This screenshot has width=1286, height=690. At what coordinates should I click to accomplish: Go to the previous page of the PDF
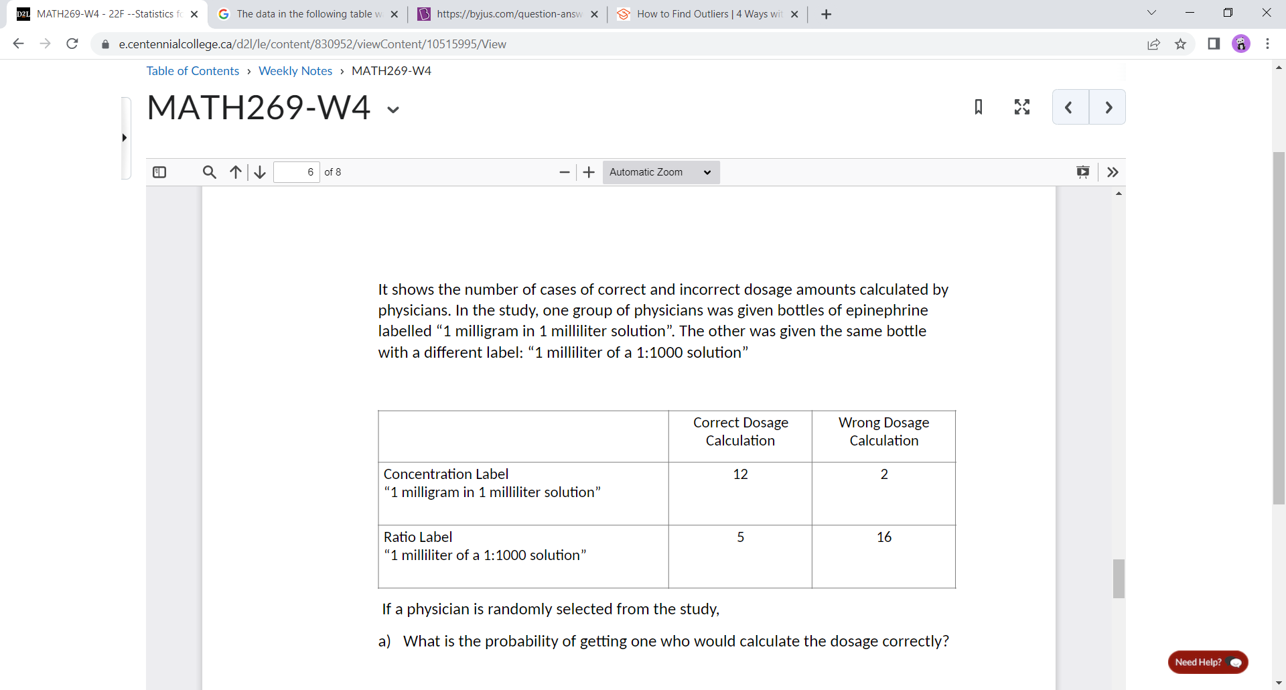[x=1069, y=107]
